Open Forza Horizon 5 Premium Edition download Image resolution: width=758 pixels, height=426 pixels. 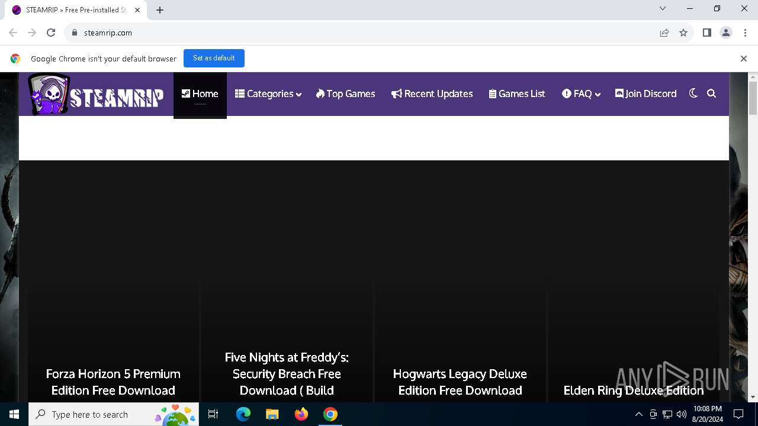click(113, 382)
